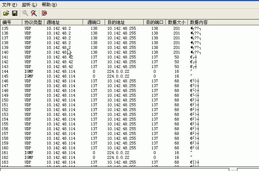This screenshot has width=259, height=171.
Task: Select packet row number 163
Action: click(129, 163)
